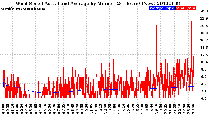Click the 07:35 time axis label
212x115 pixels.
(63, 109)
